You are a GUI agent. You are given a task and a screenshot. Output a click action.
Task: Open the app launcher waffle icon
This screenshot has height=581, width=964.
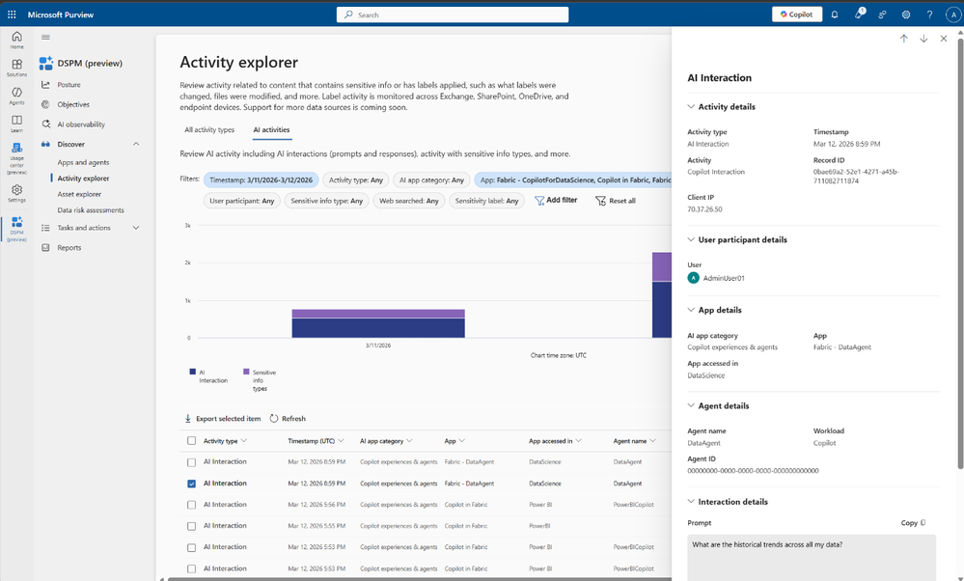pyautogui.click(x=12, y=14)
